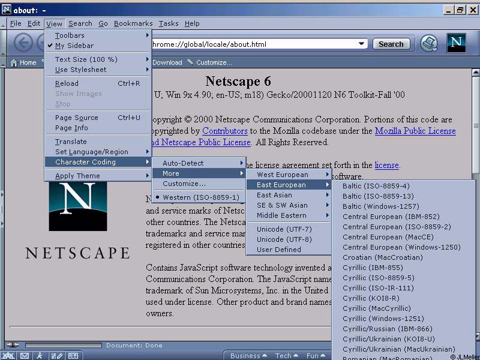The image size is (480, 360).
Task: Open the File menu
Action: pyautogui.click(x=16, y=23)
